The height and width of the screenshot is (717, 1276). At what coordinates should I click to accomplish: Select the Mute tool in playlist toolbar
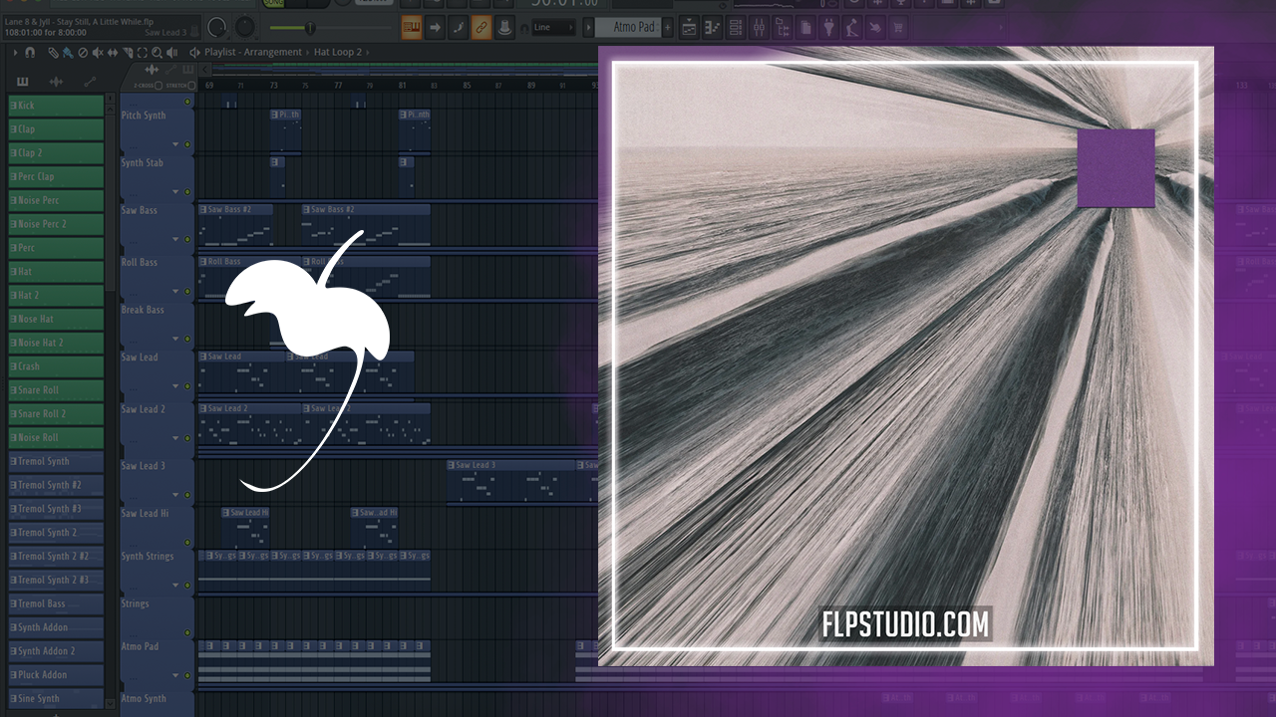pyautogui.click(x=97, y=52)
